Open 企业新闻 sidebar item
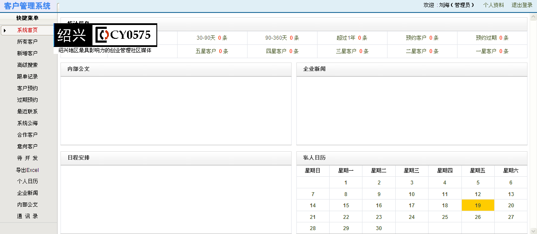The height and width of the screenshot is (234, 537). coord(27,193)
